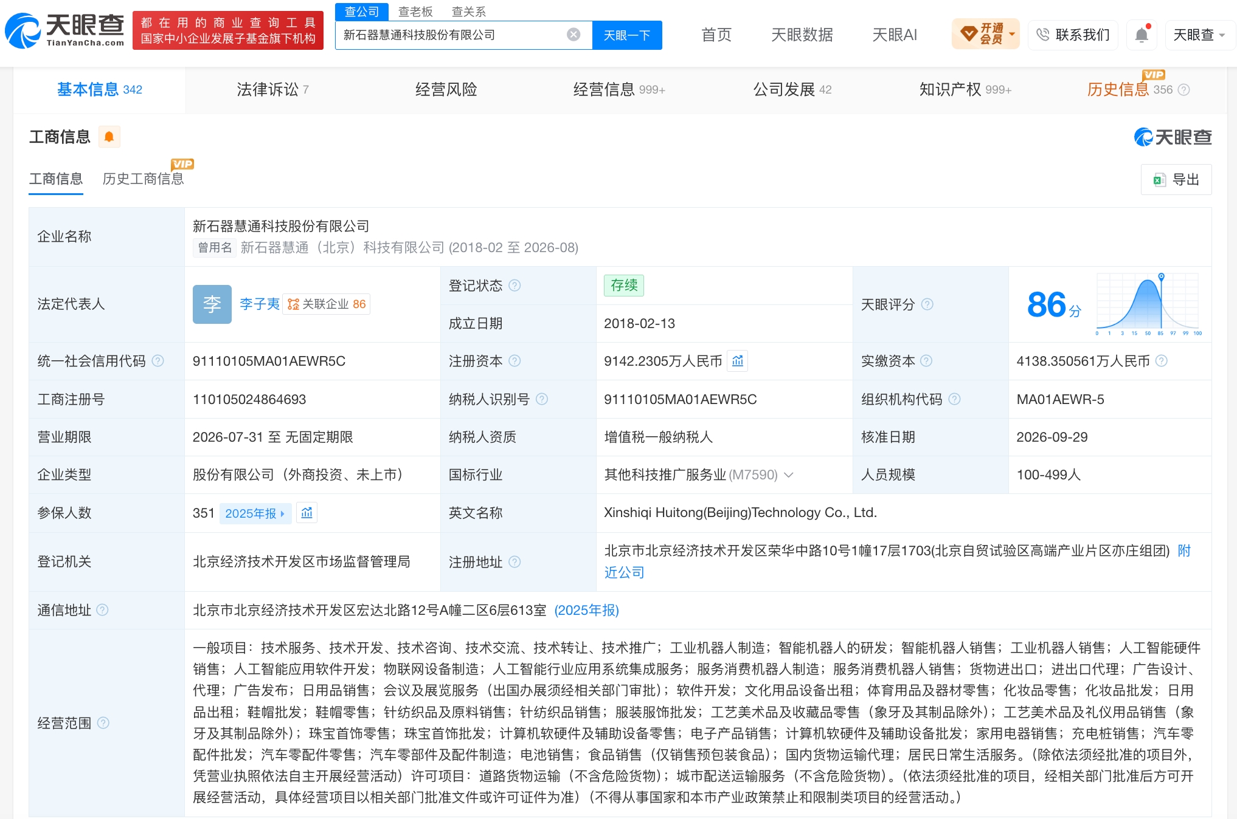Open the help icon beside 天眼评分
Image resolution: width=1237 pixels, height=819 pixels.
tap(927, 304)
